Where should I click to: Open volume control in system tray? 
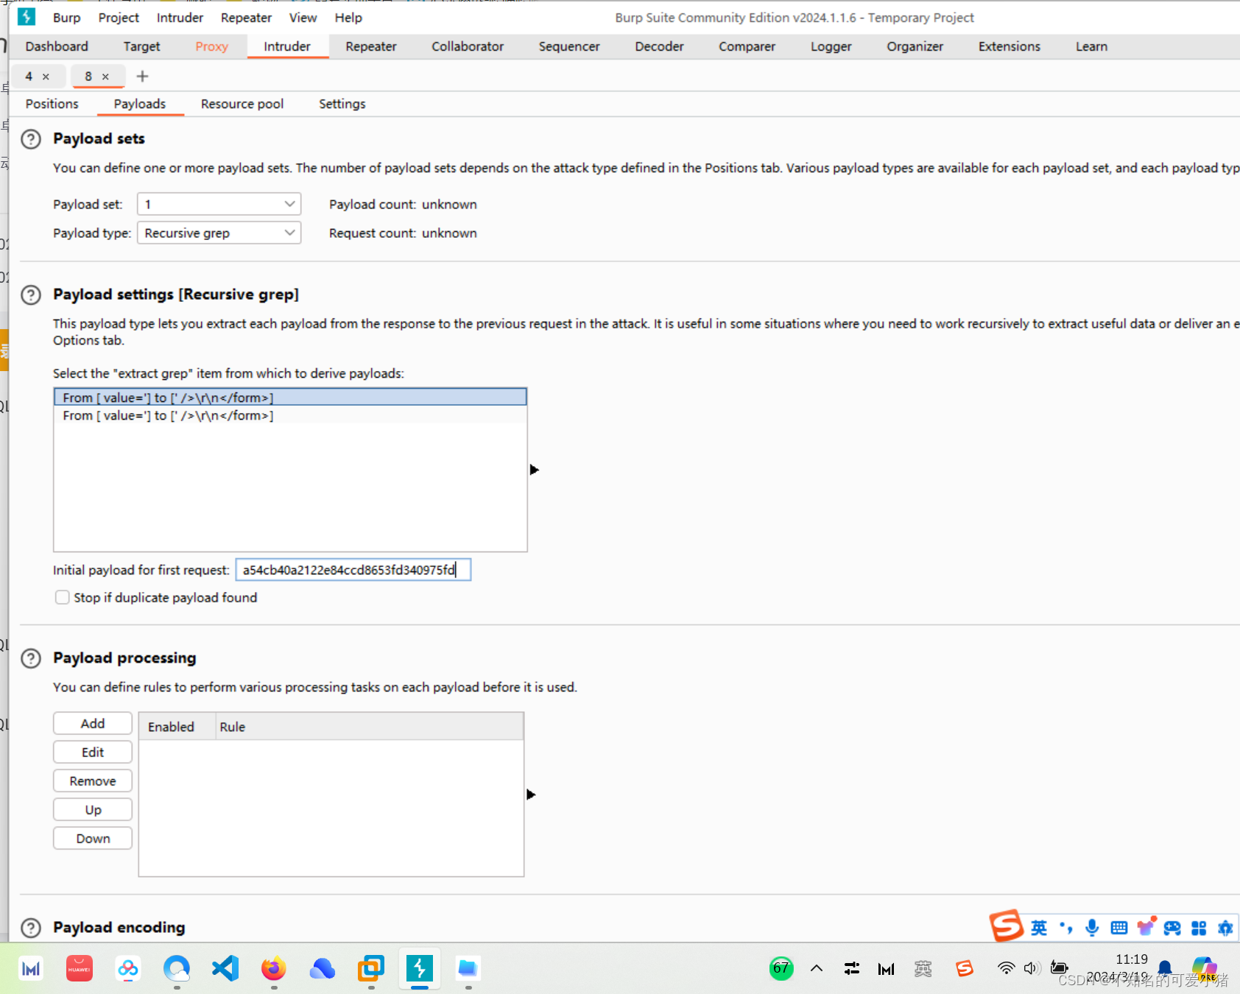click(x=1032, y=968)
